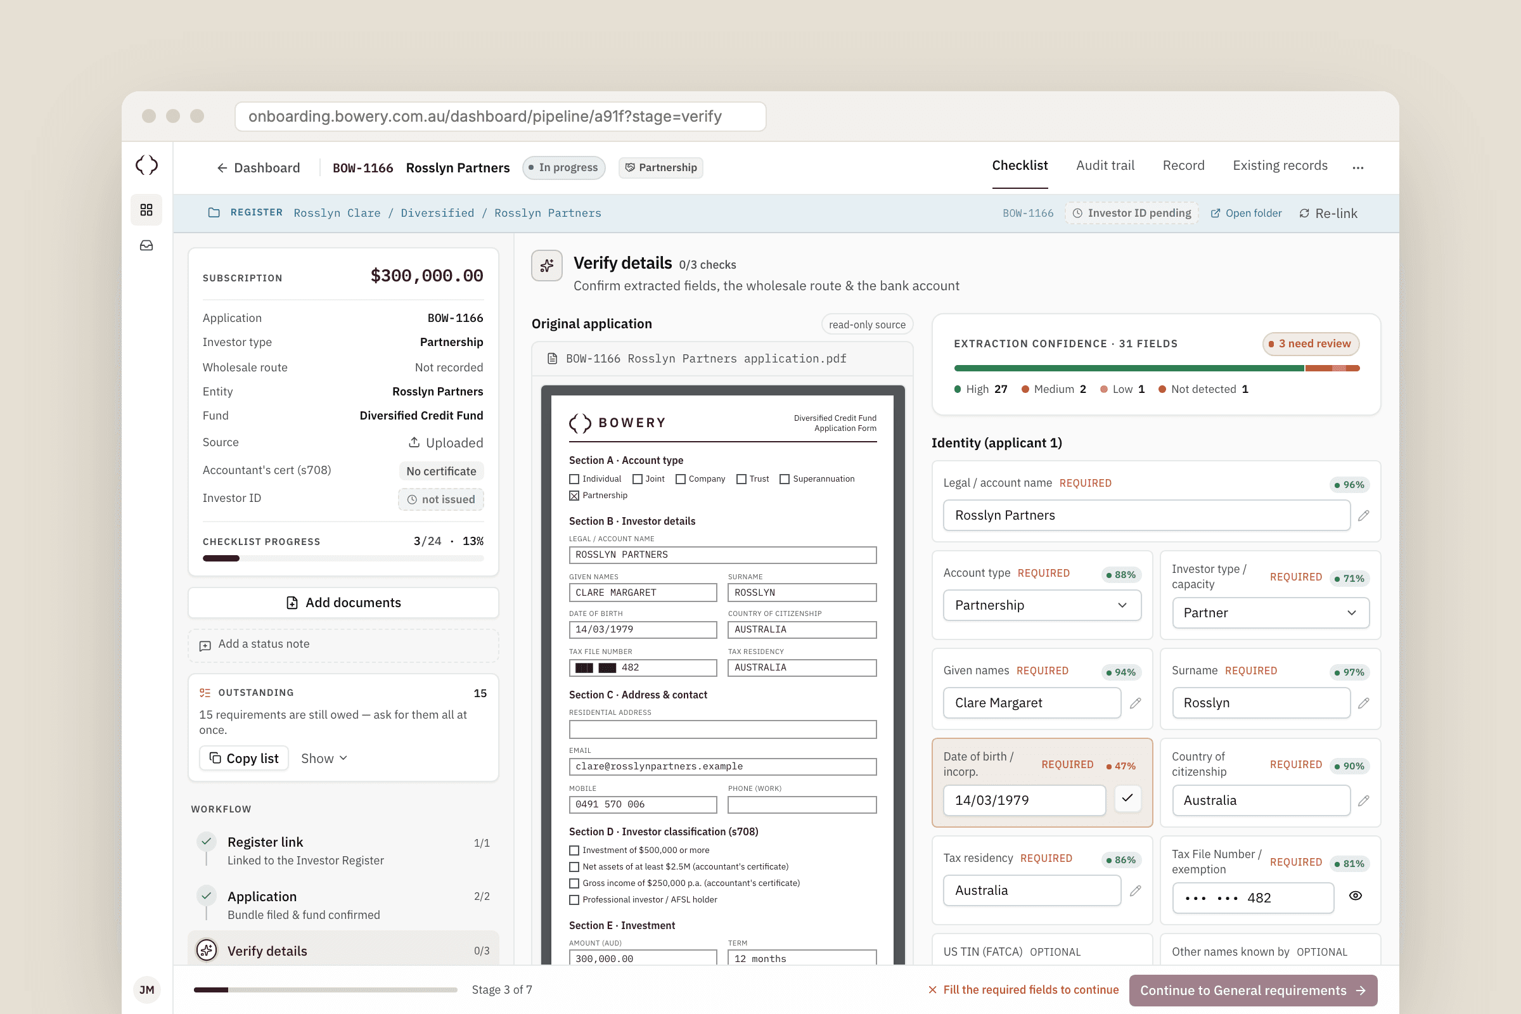Click the Investor ID pending badge
Image resolution: width=1521 pixels, height=1014 pixels.
[1132, 213]
